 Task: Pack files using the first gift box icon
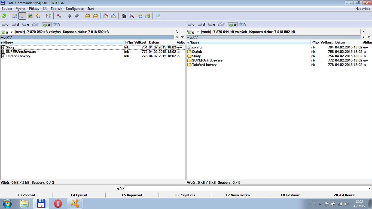coord(87,16)
